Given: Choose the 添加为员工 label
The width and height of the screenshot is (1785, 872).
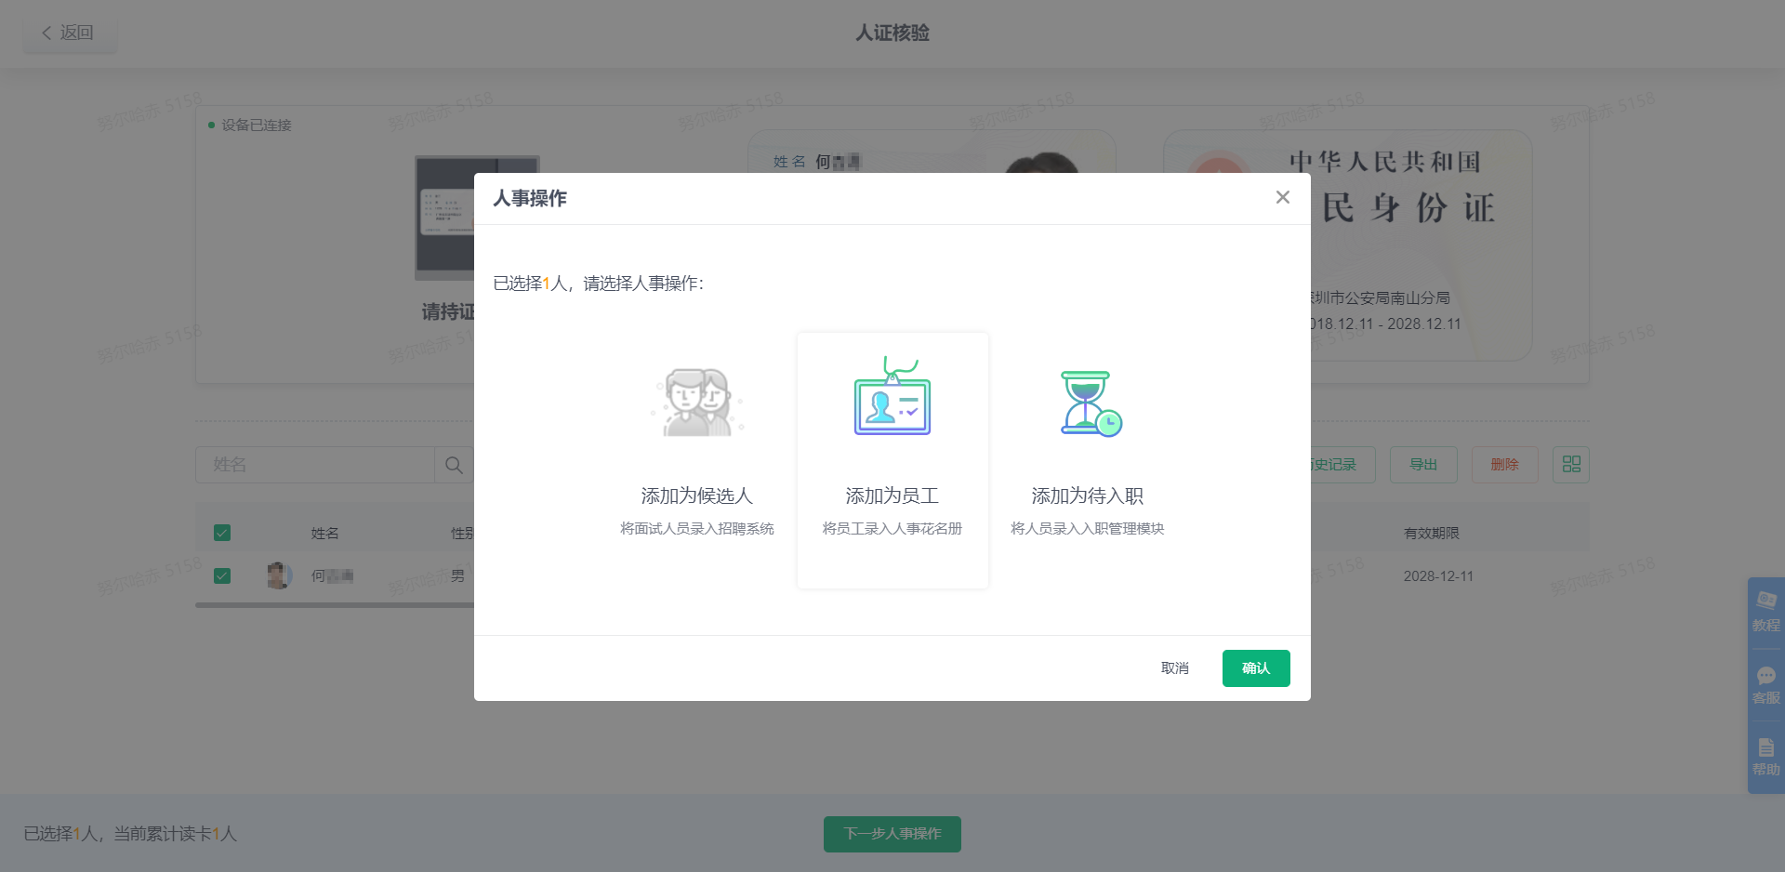Looking at the screenshot, I should (892, 495).
